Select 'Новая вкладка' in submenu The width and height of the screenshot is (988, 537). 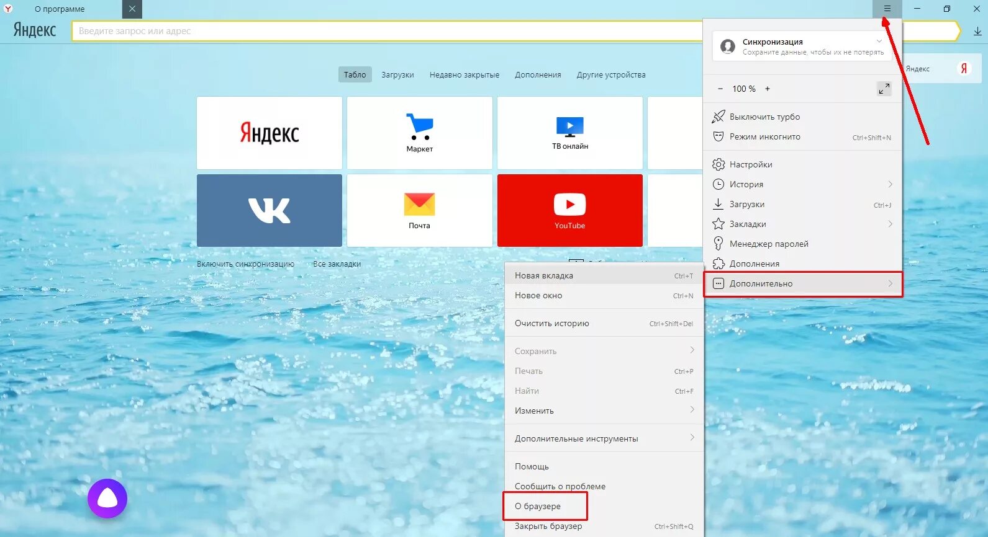604,275
